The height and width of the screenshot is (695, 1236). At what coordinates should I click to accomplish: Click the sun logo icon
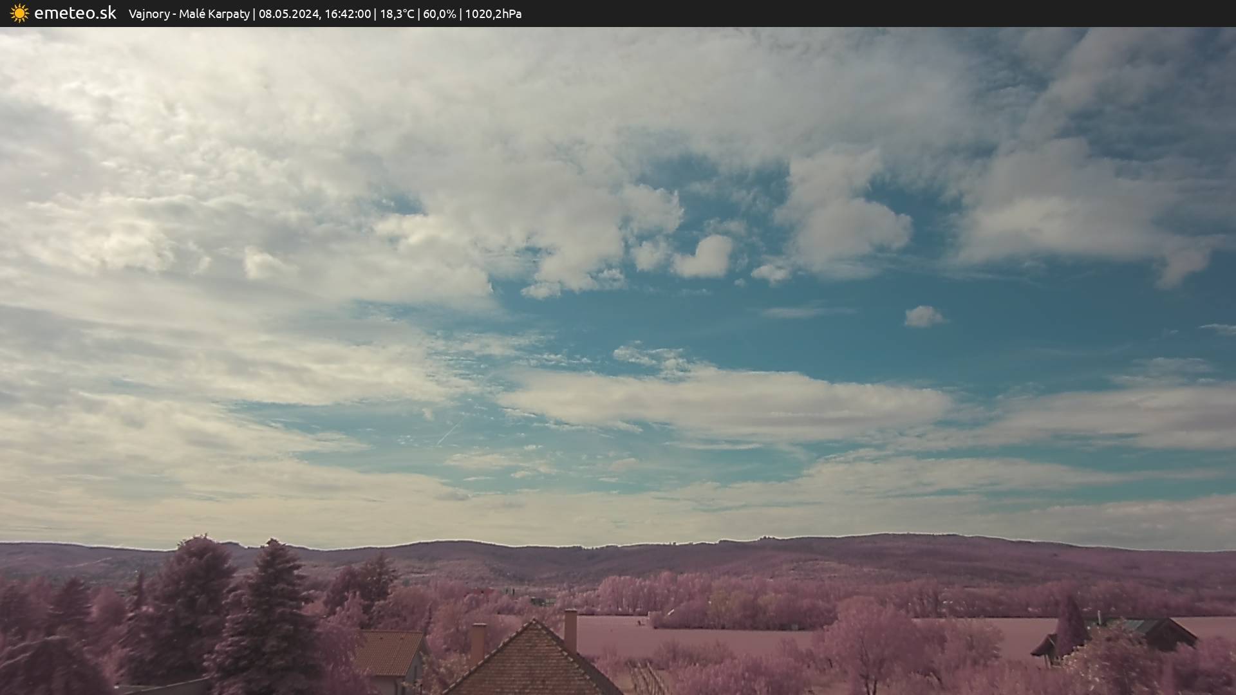[19, 14]
